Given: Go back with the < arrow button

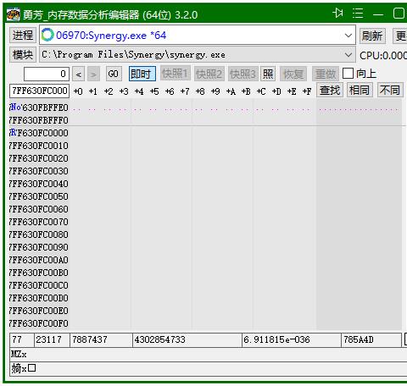Looking at the screenshot, I should [78, 74].
